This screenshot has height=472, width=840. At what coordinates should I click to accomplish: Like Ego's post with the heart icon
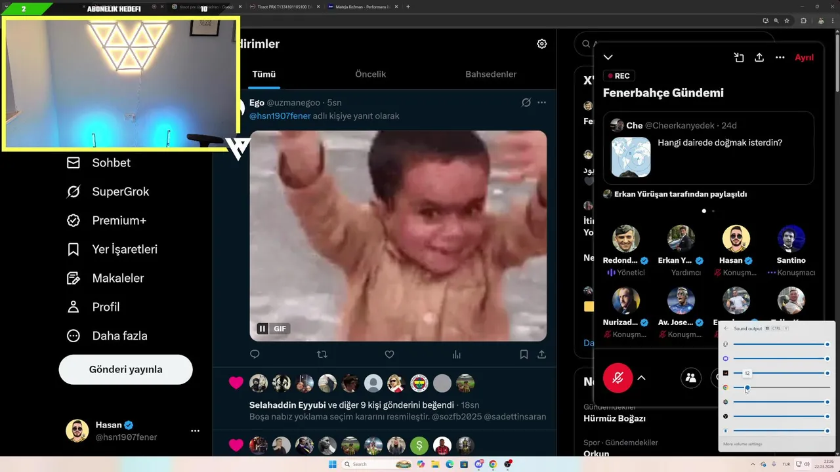389,354
